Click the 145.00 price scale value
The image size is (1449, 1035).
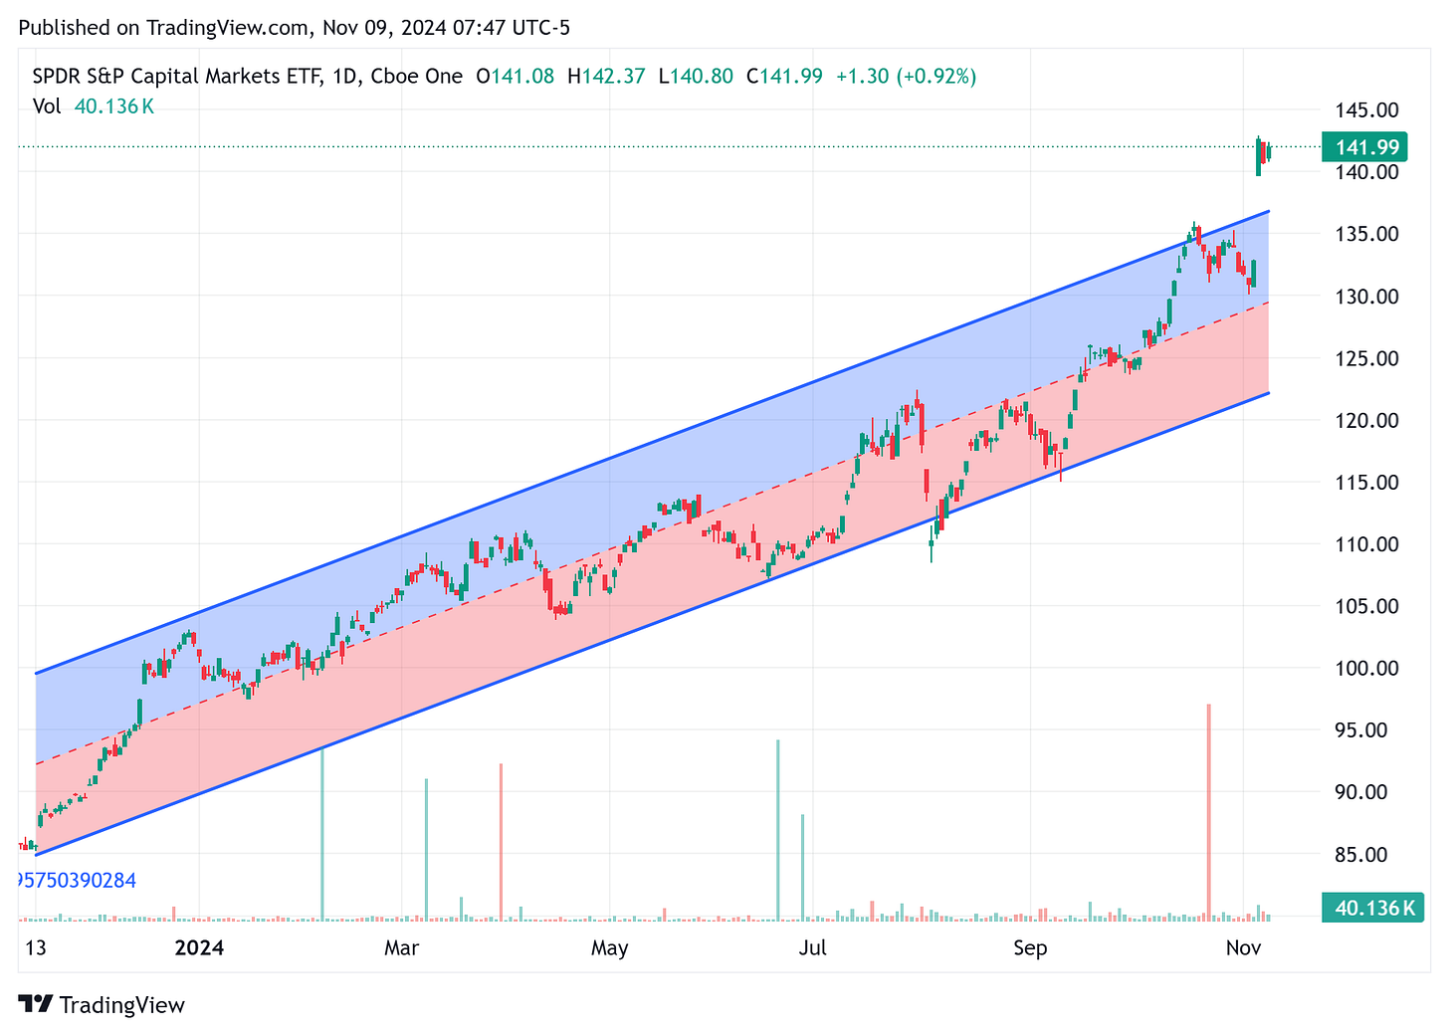(1365, 109)
